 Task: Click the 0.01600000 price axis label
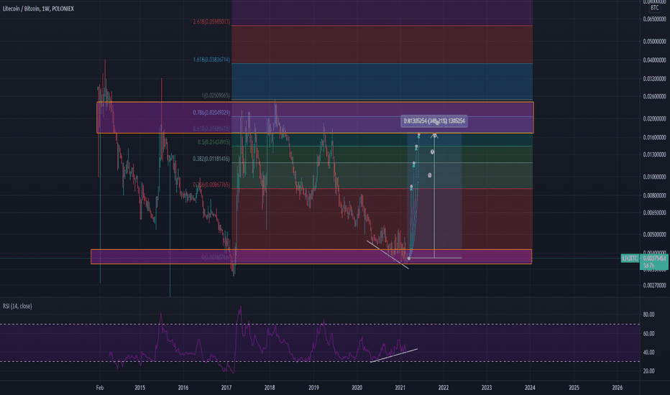[x=654, y=137]
